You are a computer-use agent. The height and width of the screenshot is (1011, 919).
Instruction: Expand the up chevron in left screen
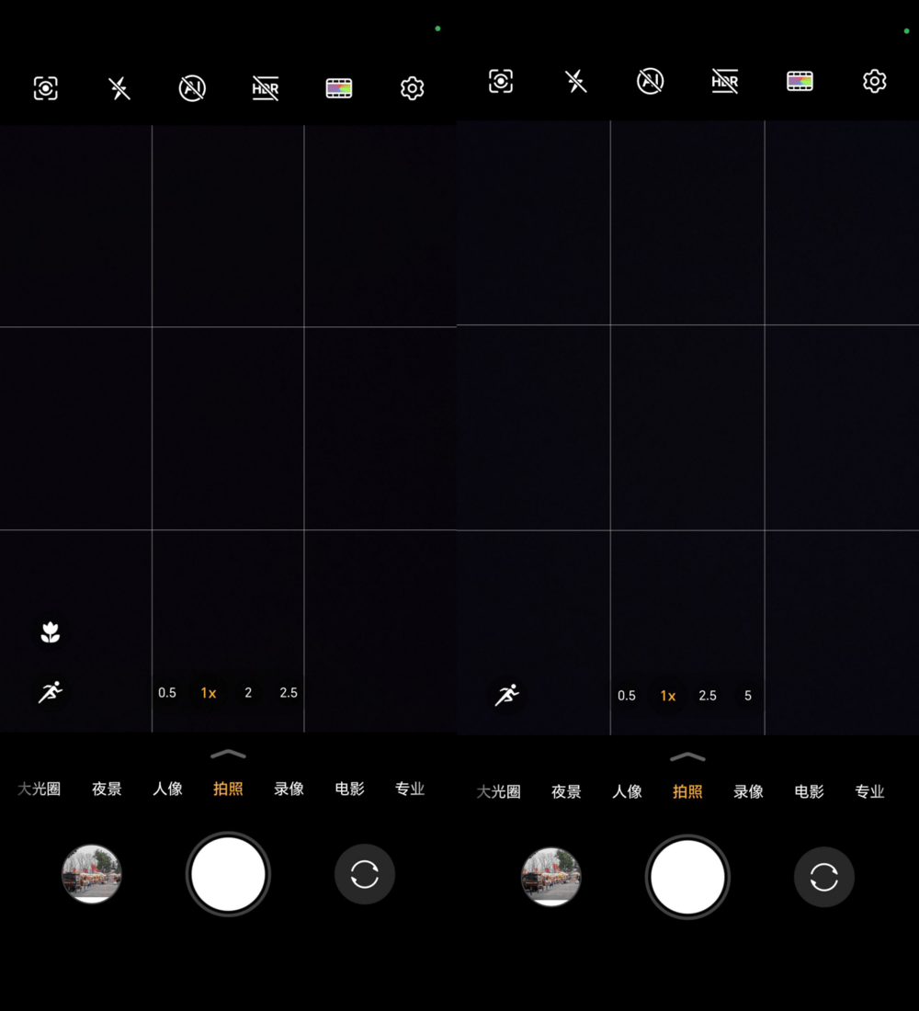pos(228,754)
